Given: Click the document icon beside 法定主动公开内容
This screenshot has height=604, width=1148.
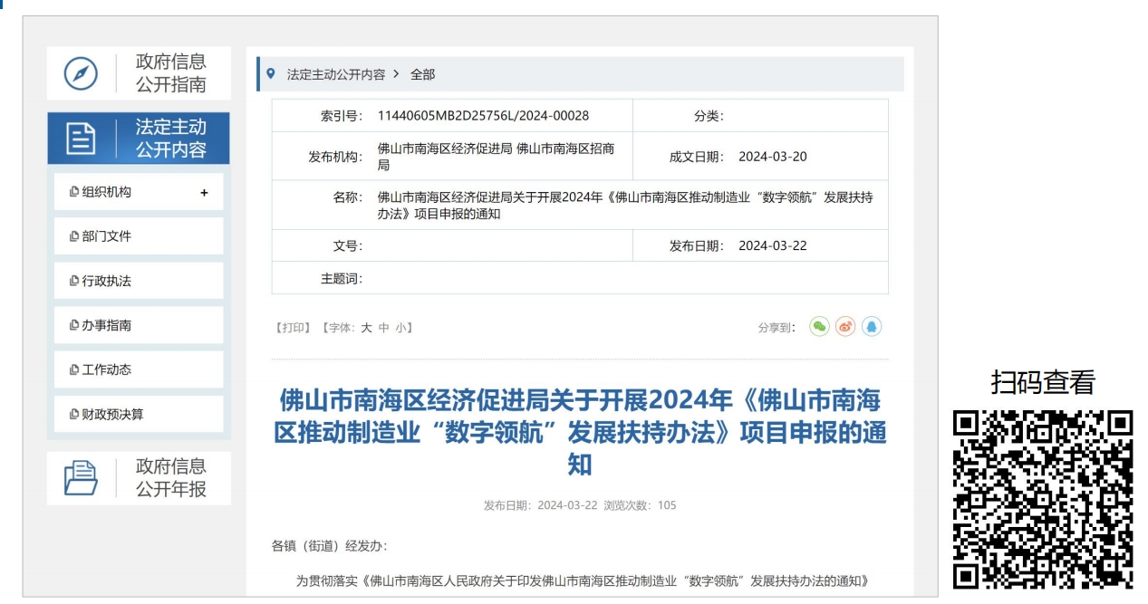Looking at the screenshot, I should coord(81,139).
